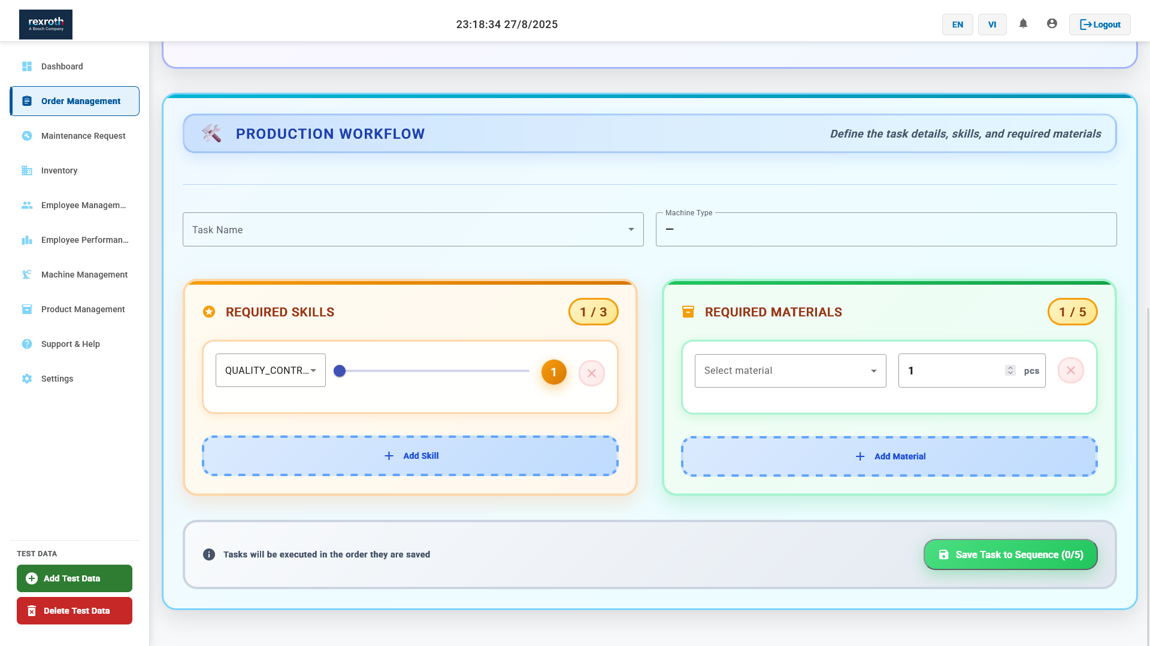
Task: Click the material quantity stepper arrows
Action: click(x=1010, y=371)
